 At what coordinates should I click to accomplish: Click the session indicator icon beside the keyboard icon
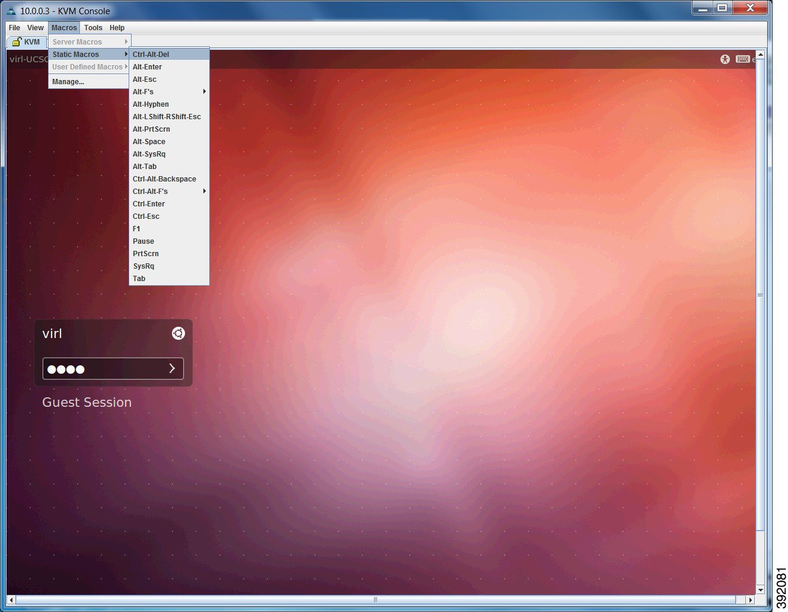[754, 59]
